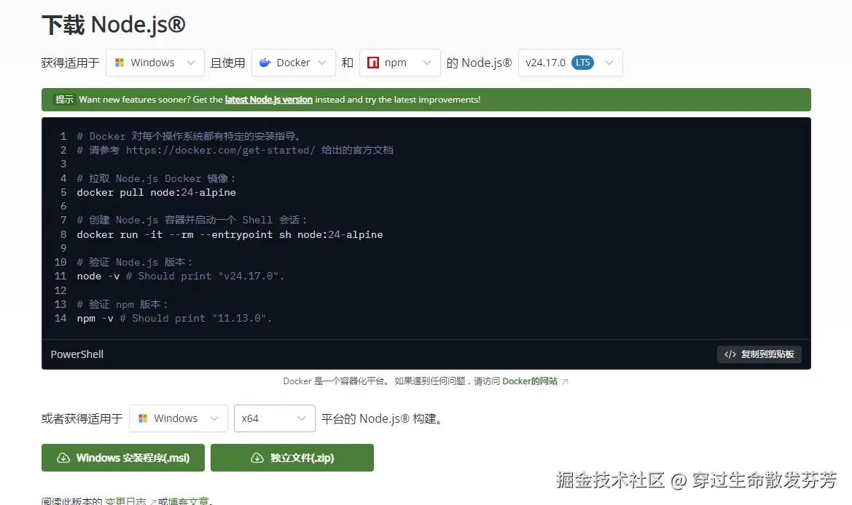Click the PowerShell label under the code
Screen dimensions: 852x505
coord(77,354)
